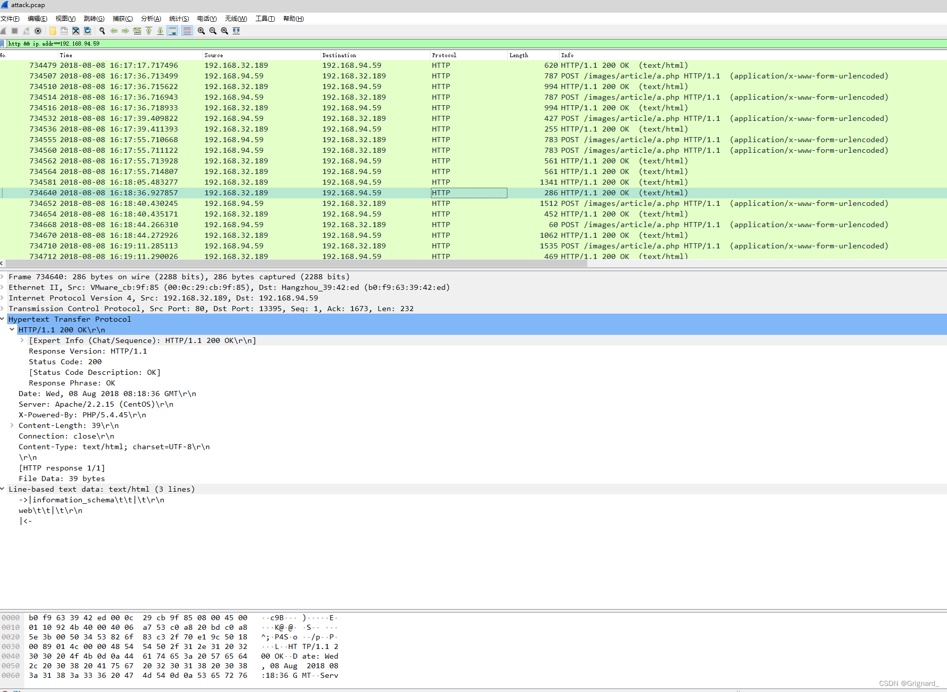Zoom out the main window text
This screenshot has width=947, height=692.
pos(213,31)
